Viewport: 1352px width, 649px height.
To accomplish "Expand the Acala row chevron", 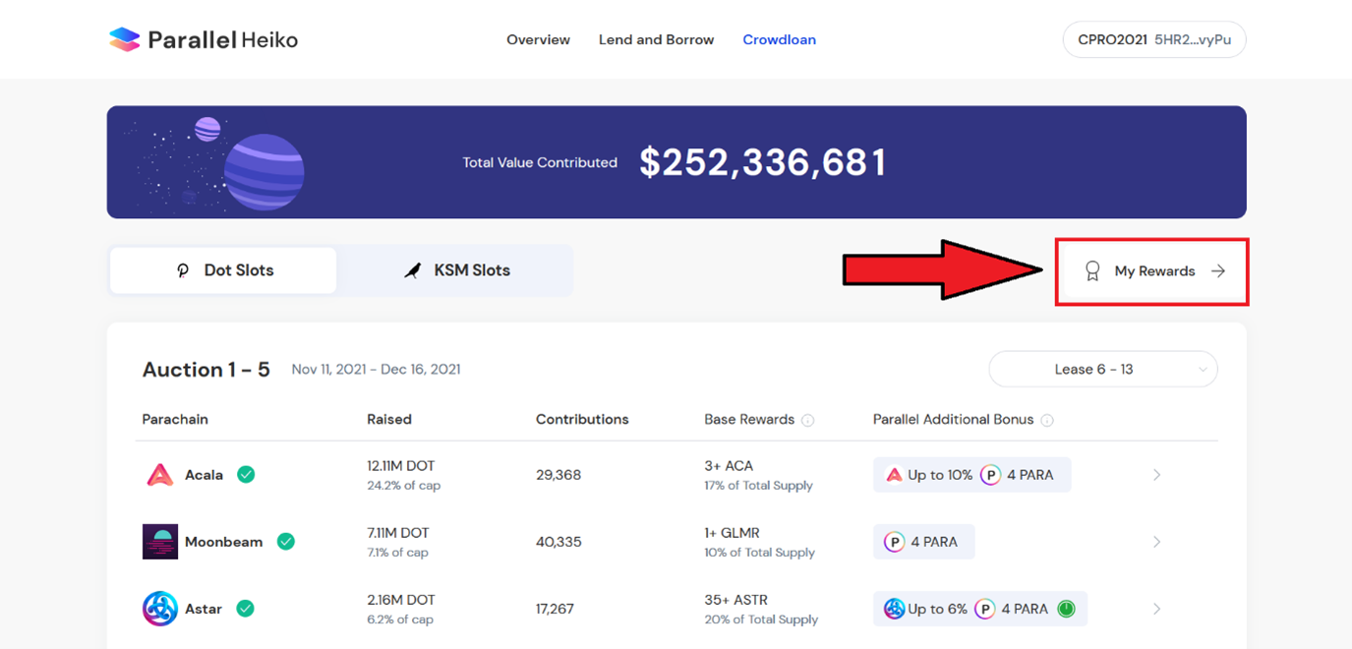I will click(1156, 475).
